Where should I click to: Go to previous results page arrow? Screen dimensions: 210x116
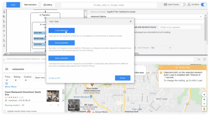point(51,105)
